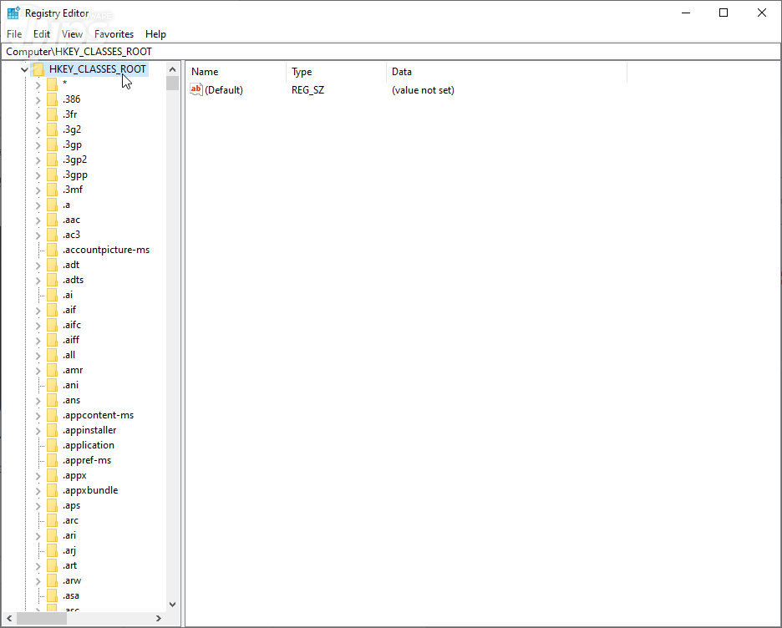Click the (Default) string value icon

click(196, 89)
